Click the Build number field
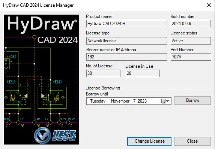 point(191,24)
